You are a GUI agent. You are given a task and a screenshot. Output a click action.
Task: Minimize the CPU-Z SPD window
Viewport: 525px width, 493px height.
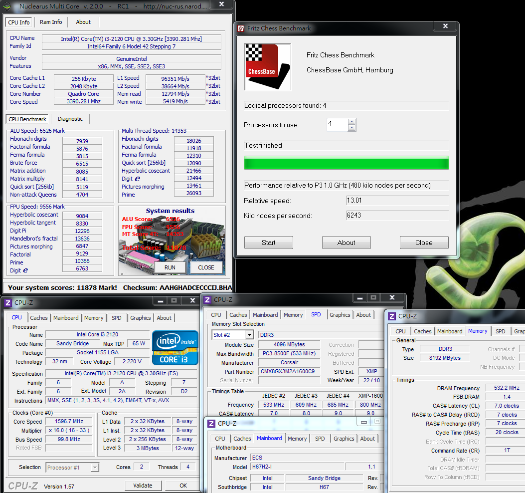[359, 297]
